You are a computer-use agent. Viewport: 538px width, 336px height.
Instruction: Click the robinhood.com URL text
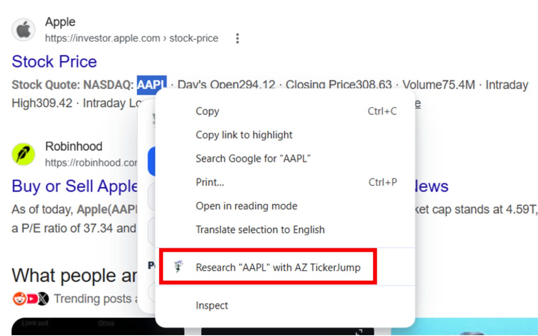[91, 163]
